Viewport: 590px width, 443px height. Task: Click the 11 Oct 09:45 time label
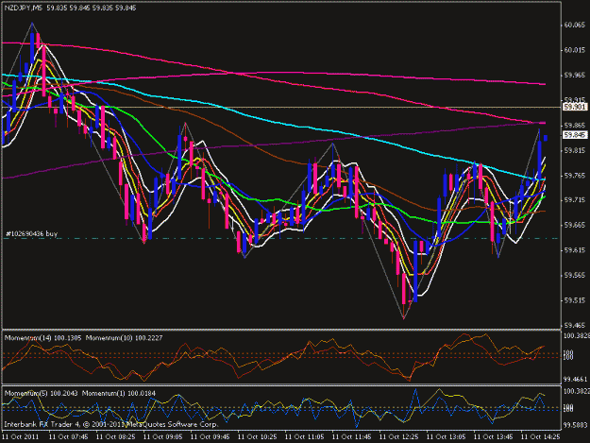(210, 437)
